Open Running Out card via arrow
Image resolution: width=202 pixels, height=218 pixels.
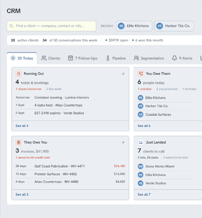click(123, 74)
